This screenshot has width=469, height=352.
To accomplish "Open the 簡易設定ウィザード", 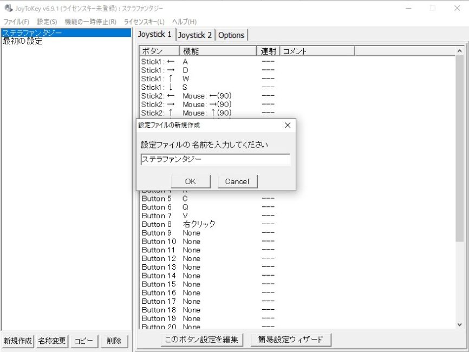I will (291, 340).
